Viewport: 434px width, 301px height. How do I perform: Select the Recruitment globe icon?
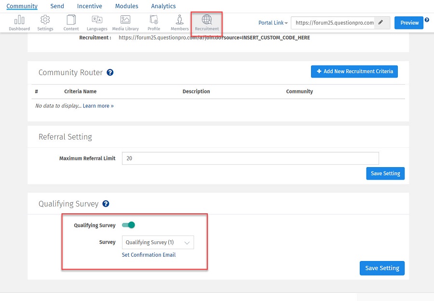point(207,20)
